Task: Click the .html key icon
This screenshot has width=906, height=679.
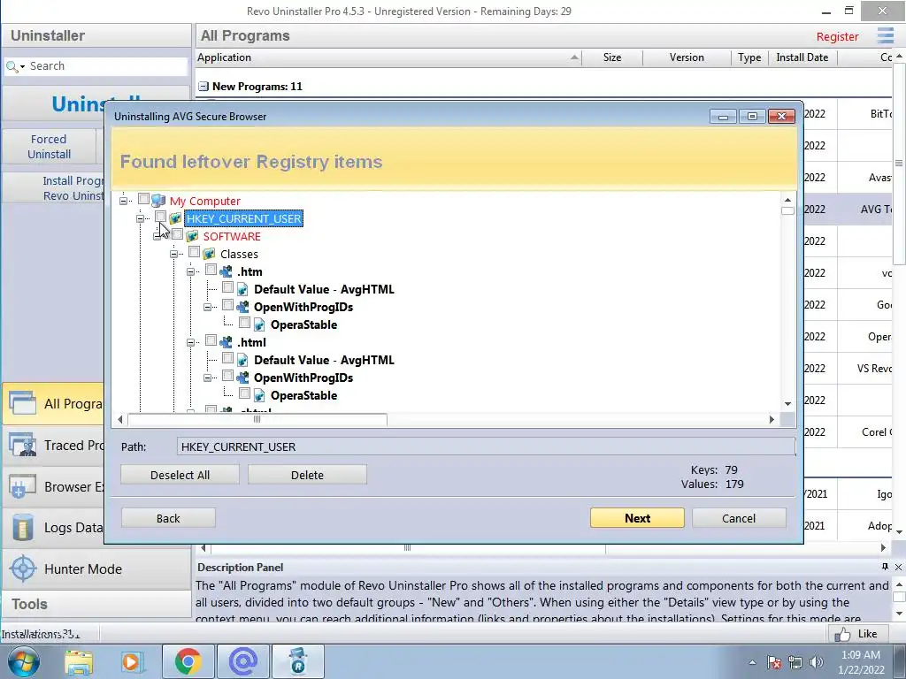Action: pyautogui.click(x=226, y=342)
